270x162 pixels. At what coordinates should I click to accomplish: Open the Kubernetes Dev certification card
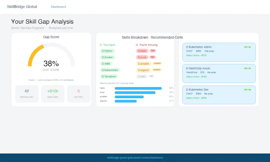click(219, 95)
